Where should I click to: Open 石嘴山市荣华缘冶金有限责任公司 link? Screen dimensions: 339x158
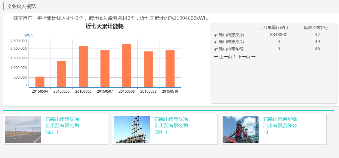pyautogui.click(x=280, y=125)
